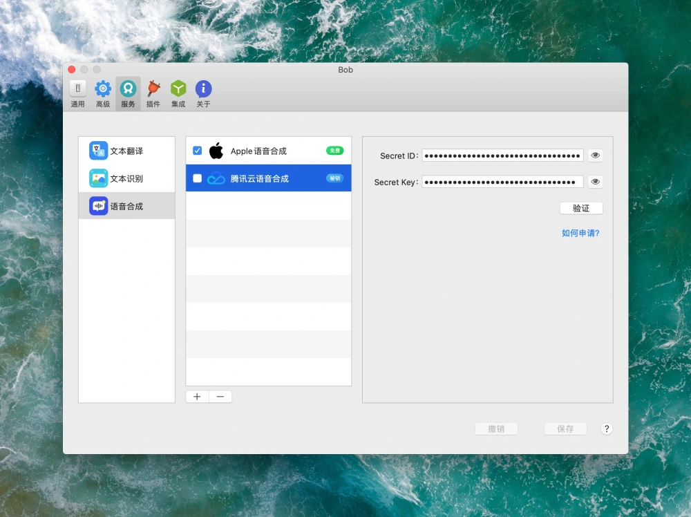Uncheck the Apple 语音合成 checkbox
Viewport: 691px width, 517px height.
coord(198,151)
